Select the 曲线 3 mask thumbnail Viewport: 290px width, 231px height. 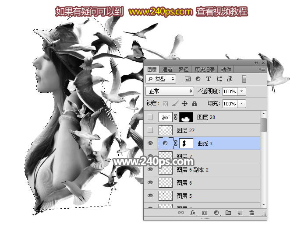click(186, 143)
